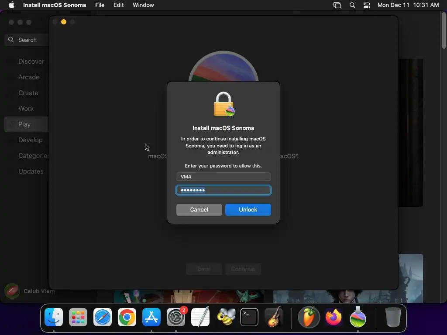Open macOS Sonoma installer in Dock
This screenshot has width=447, height=335.
358,317
